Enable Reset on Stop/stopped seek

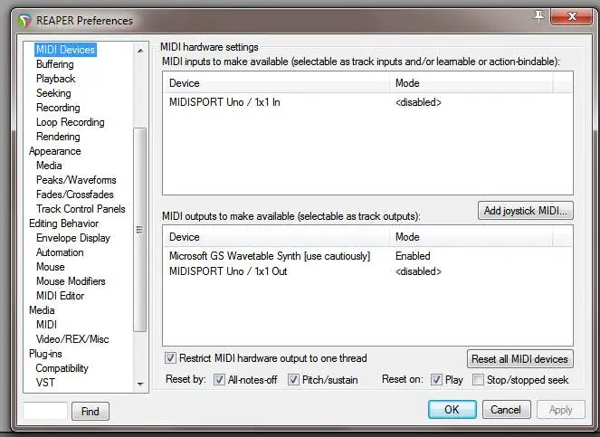coord(478,380)
